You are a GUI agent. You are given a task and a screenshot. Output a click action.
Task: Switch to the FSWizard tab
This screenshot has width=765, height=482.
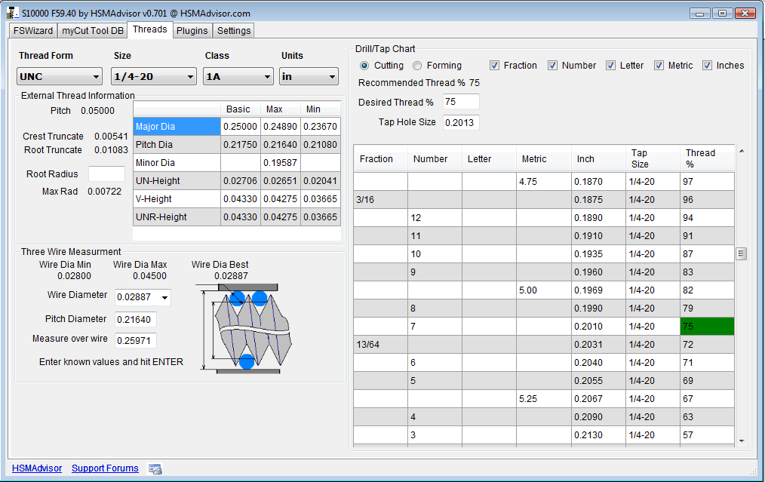pos(32,31)
